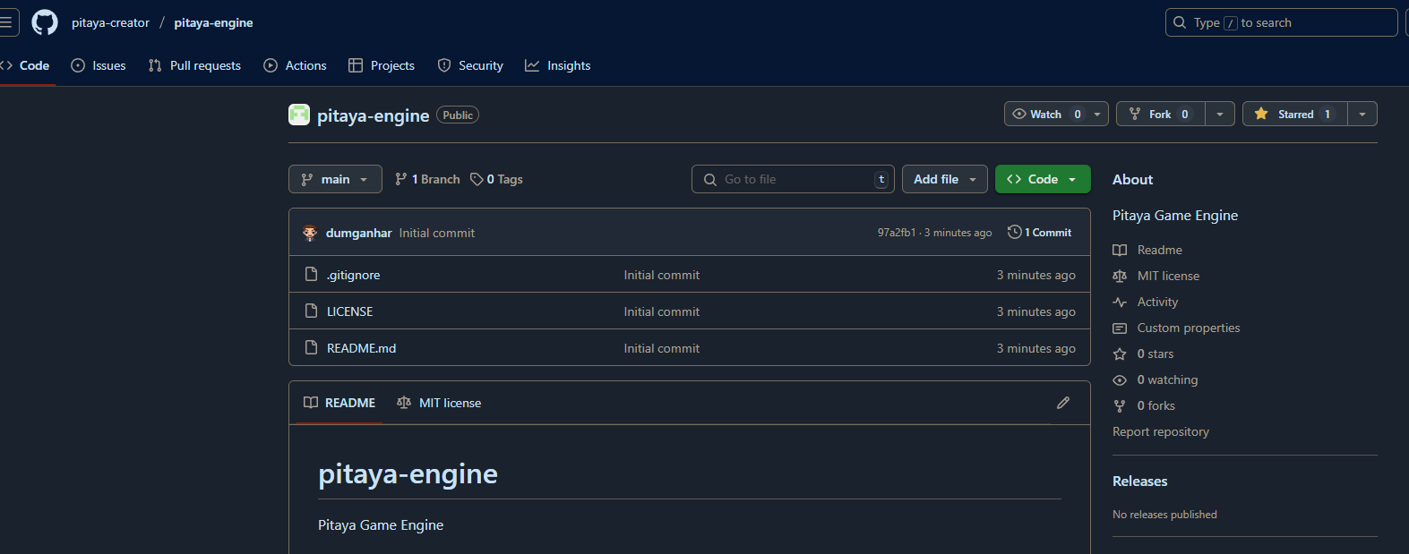Go to the Actions tab
Image resolution: width=1409 pixels, height=554 pixels.
pos(295,65)
